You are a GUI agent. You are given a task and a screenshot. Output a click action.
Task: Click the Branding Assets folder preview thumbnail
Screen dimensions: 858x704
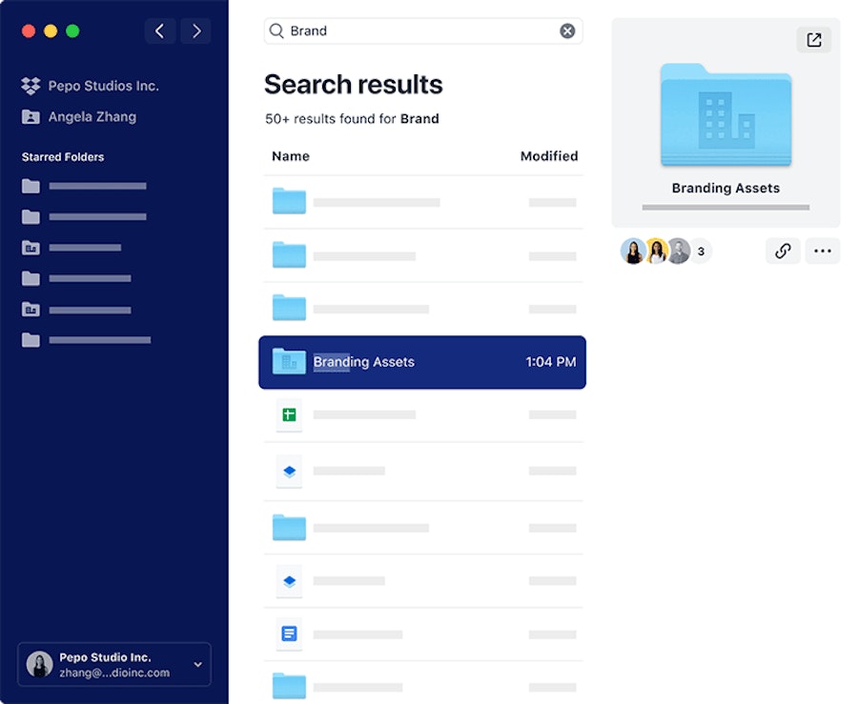(726, 114)
